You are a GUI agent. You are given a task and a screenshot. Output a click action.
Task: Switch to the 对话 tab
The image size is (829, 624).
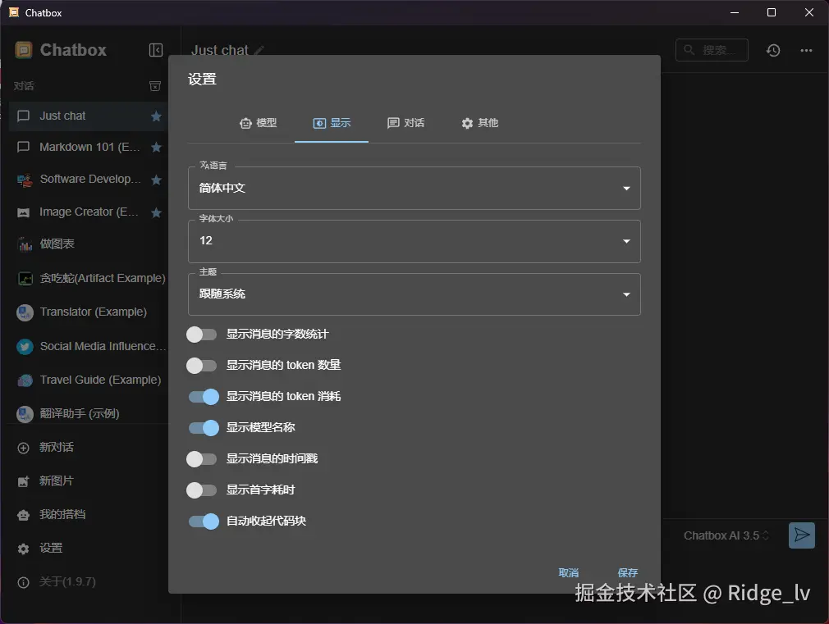[405, 123]
